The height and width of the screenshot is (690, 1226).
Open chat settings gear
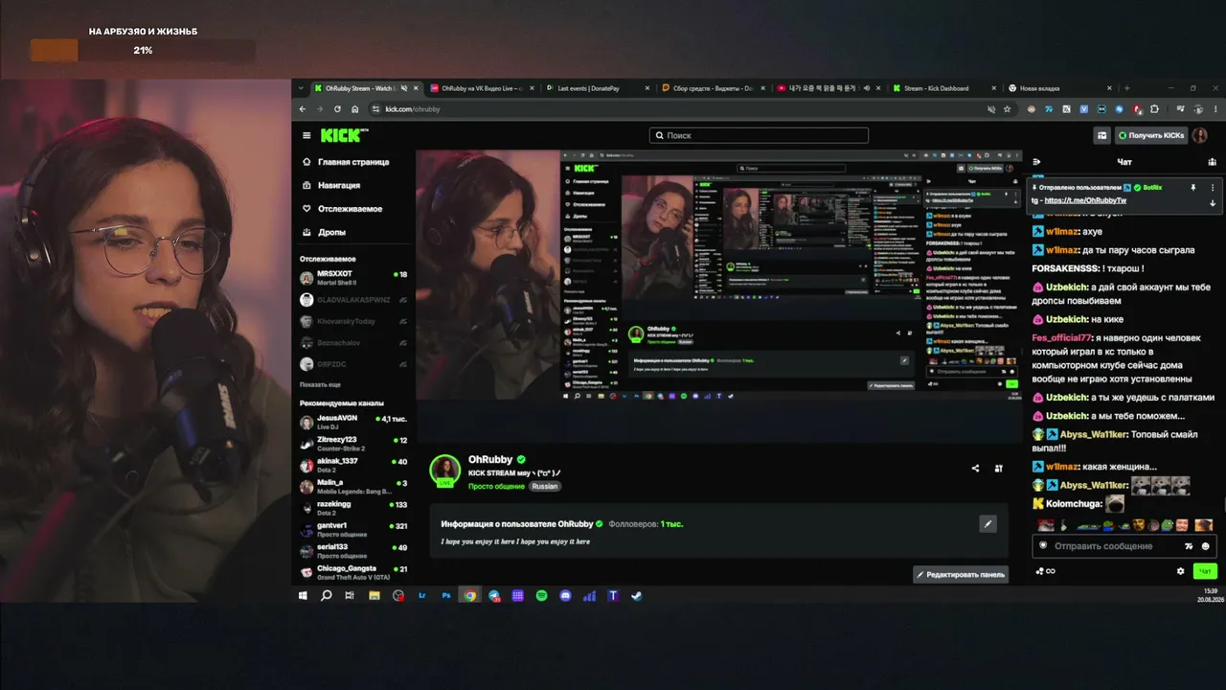[x=1180, y=571]
